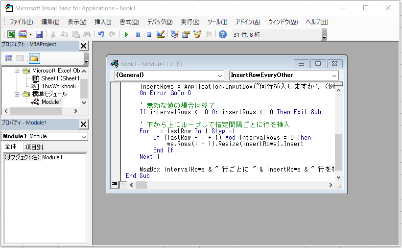Save Book1 with the floppy disk icon
This screenshot has height=248, width=402.
click(x=39, y=34)
